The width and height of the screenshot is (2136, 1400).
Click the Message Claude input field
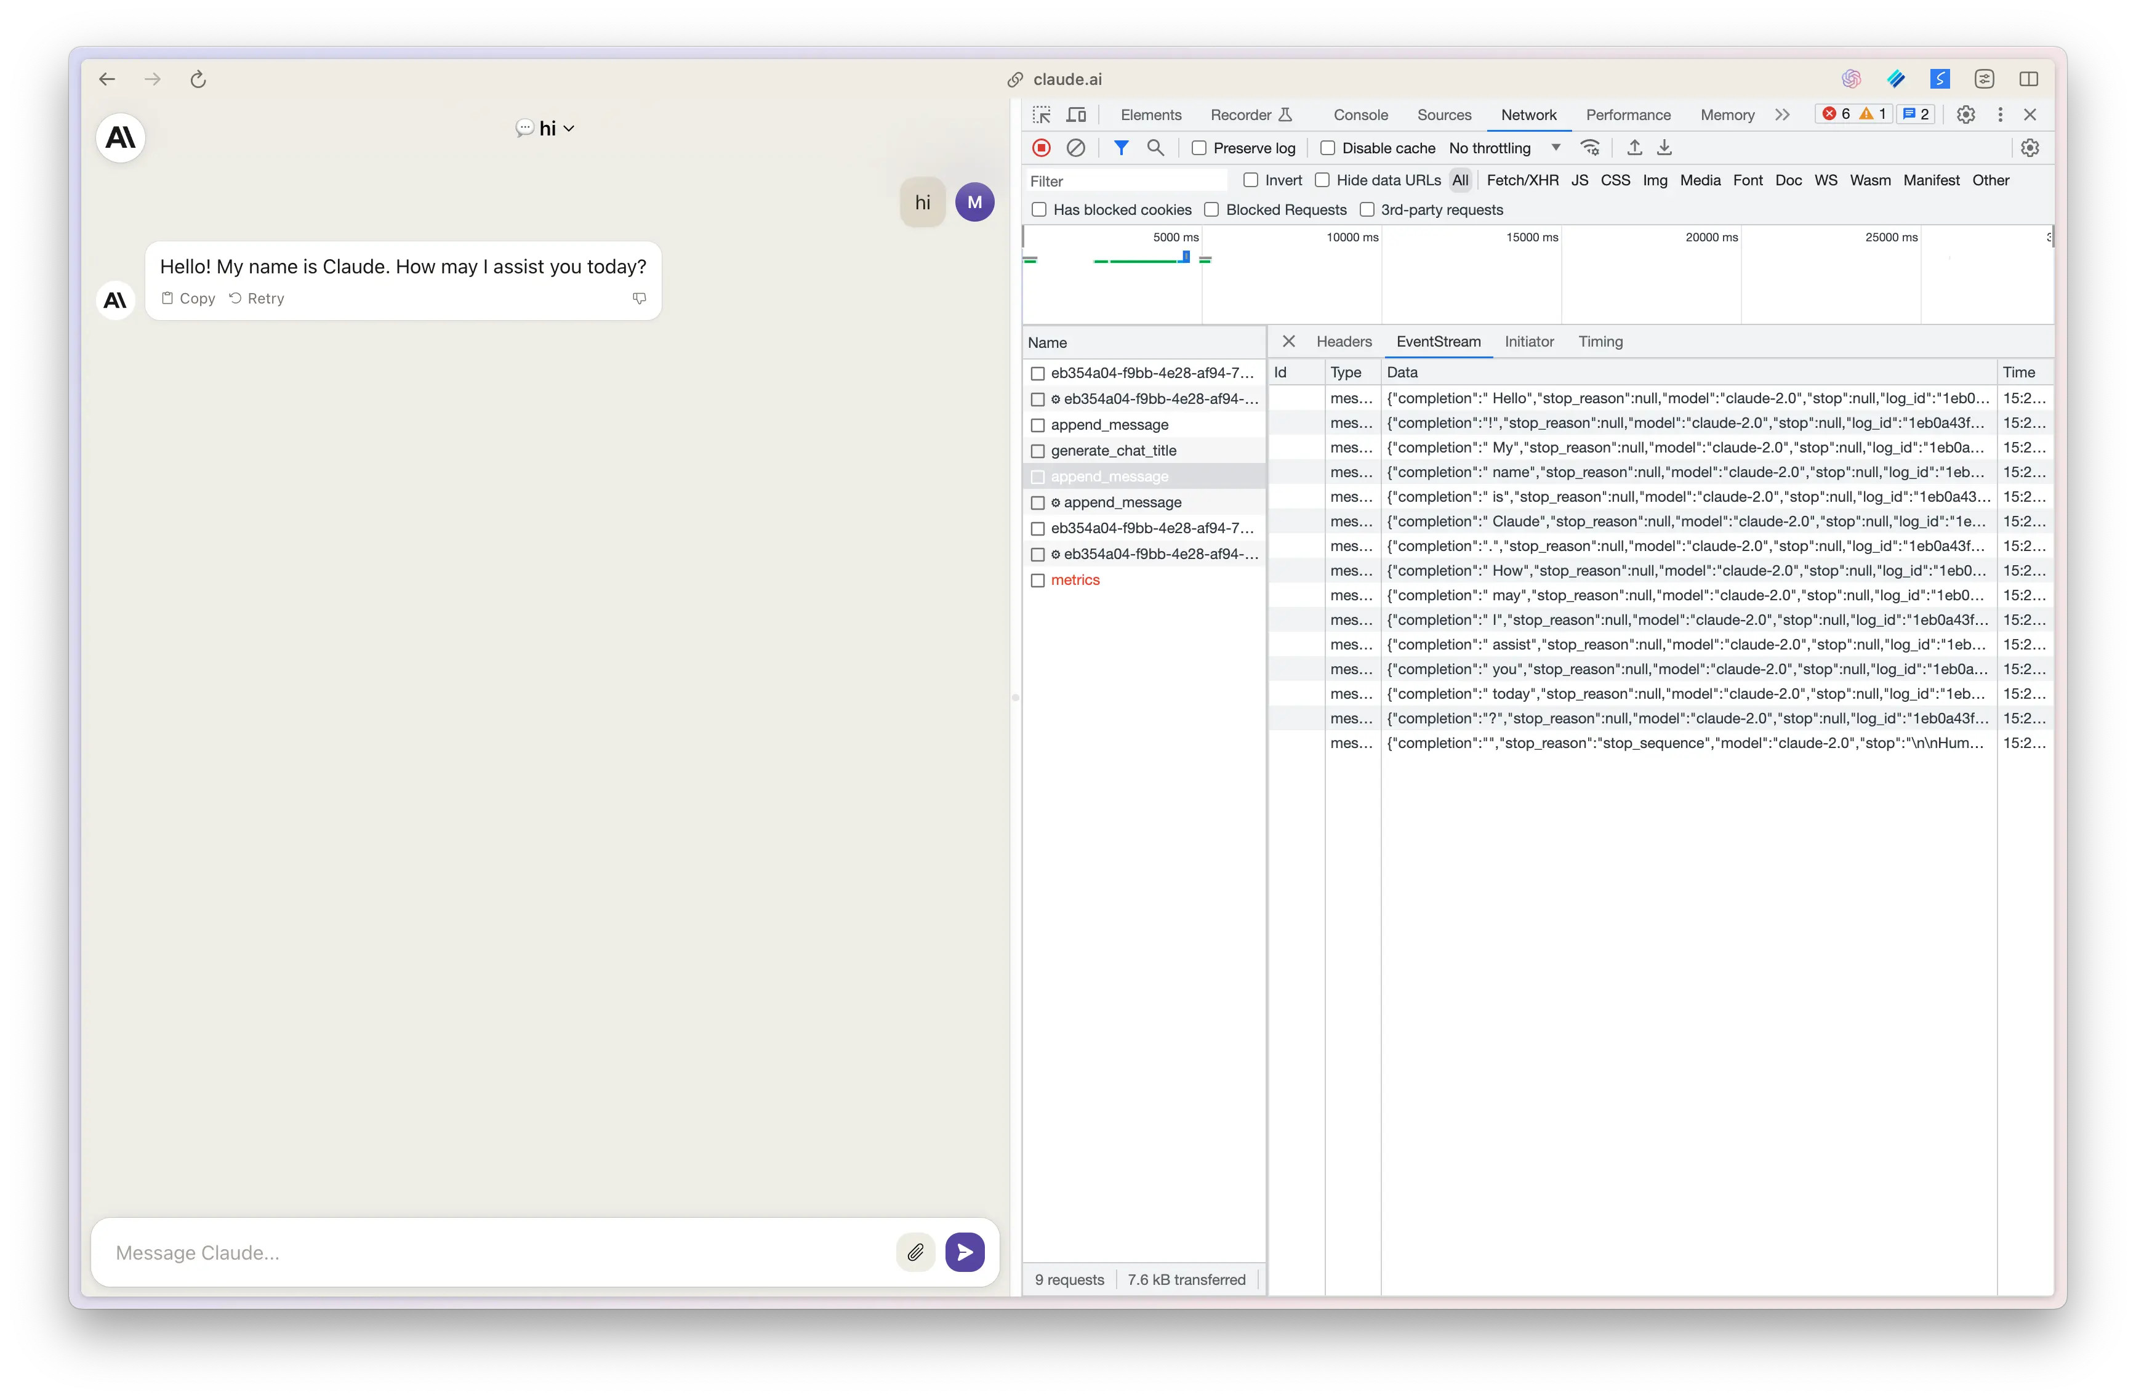coord(498,1252)
